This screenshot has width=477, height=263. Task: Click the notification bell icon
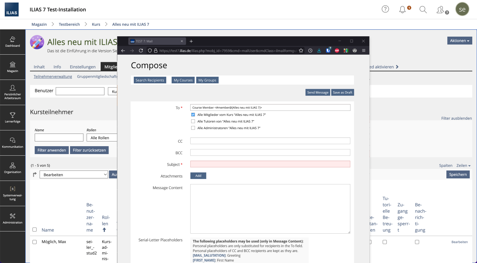tap(402, 9)
